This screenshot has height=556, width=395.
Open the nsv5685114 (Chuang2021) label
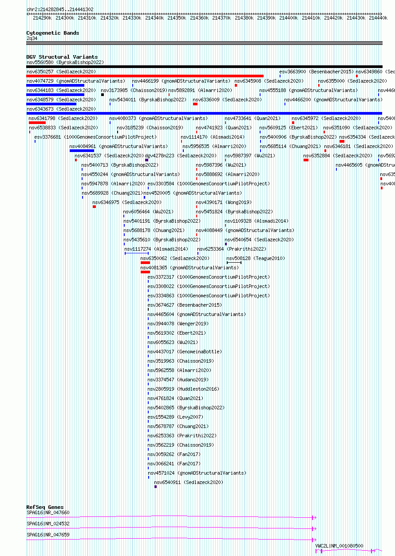(x=290, y=146)
